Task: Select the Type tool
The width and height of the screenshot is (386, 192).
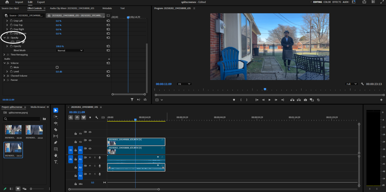Action: click(x=56, y=162)
